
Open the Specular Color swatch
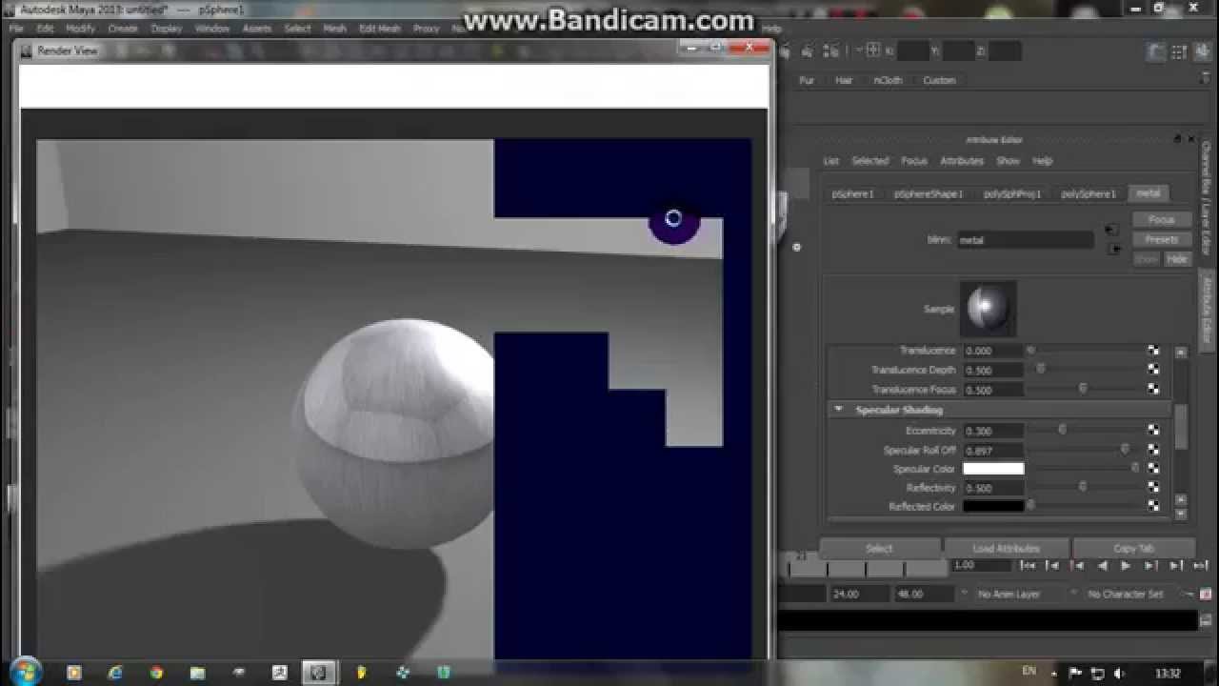click(993, 469)
